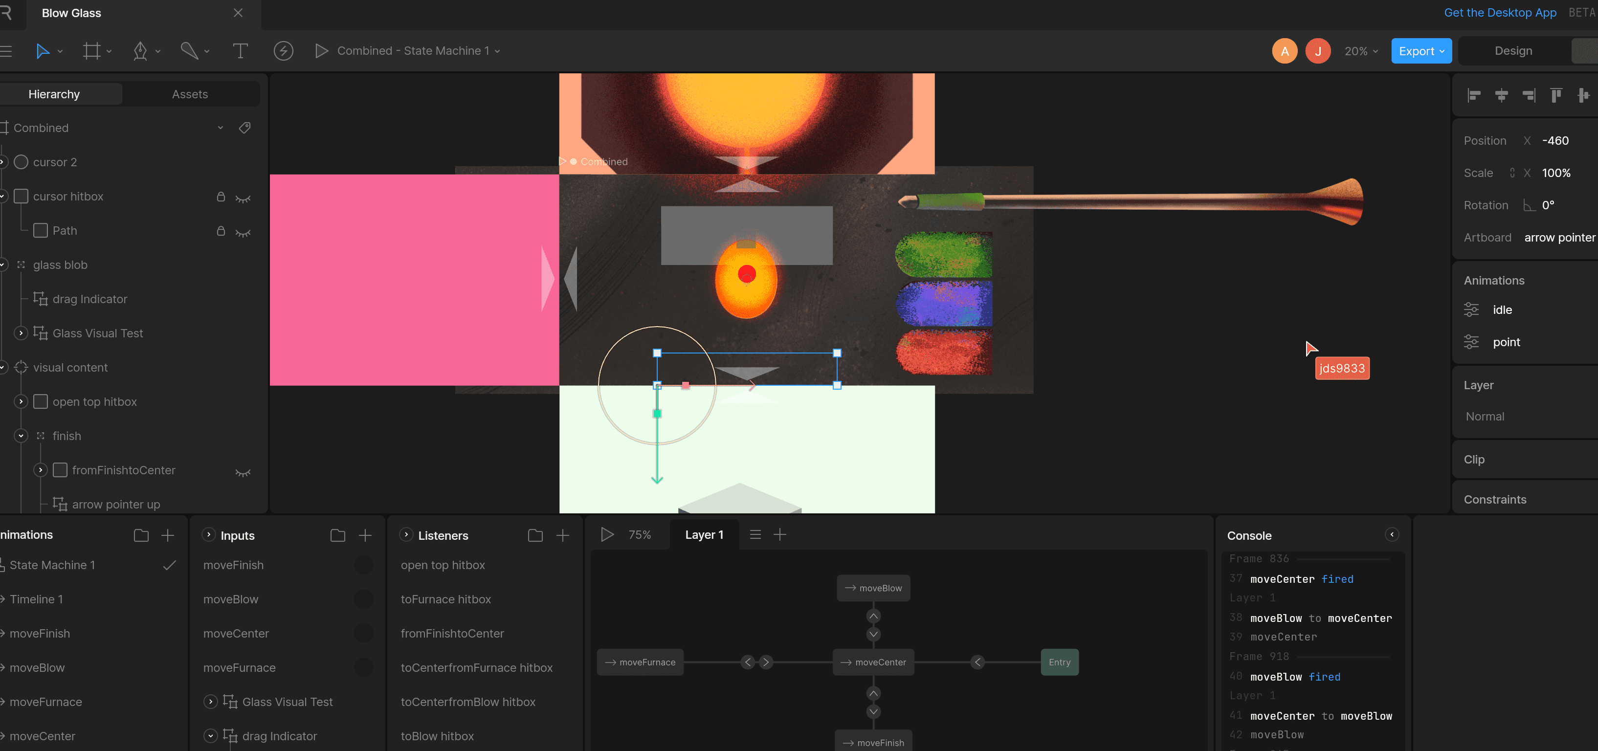Click the tag icon beside Combined

pyautogui.click(x=245, y=128)
